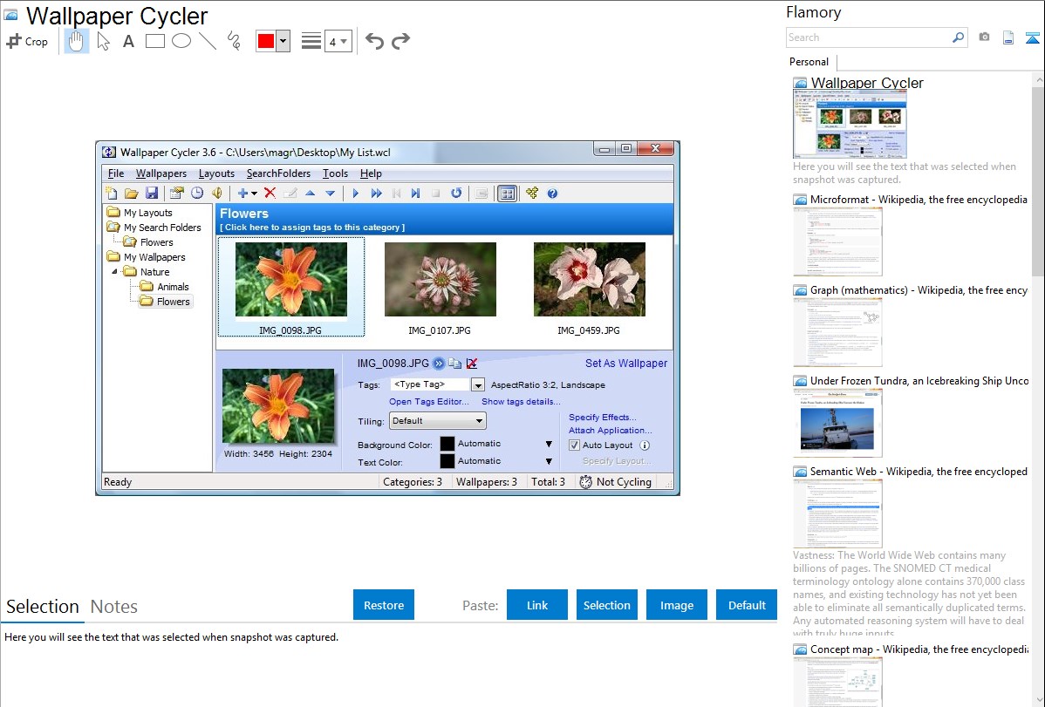Select the Animals folder
The height and width of the screenshot is (707, 1045).
[x=173, y=287]
